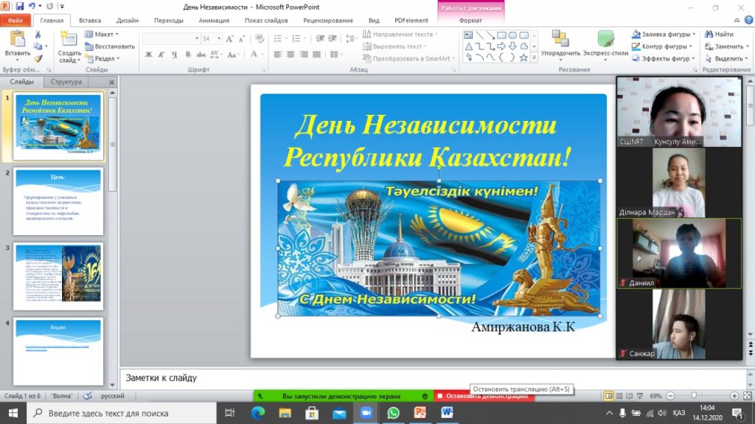Screen dimensions: 755x424
Task: Switch to the Дизайн ribbon tab
Action: [x=128, y=20]
